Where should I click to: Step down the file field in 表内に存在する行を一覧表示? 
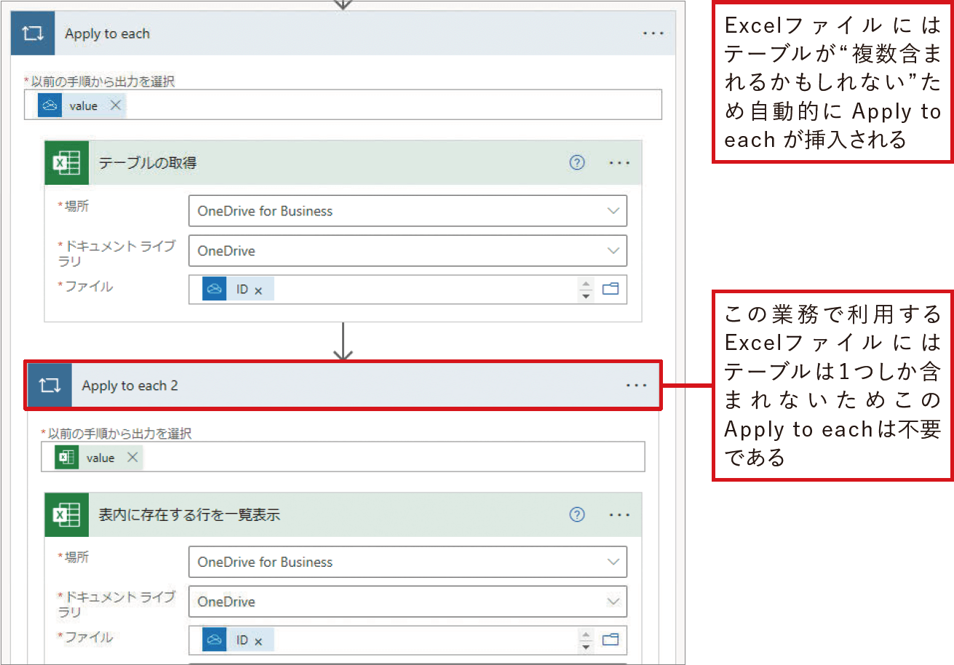(x=586, y=647)
